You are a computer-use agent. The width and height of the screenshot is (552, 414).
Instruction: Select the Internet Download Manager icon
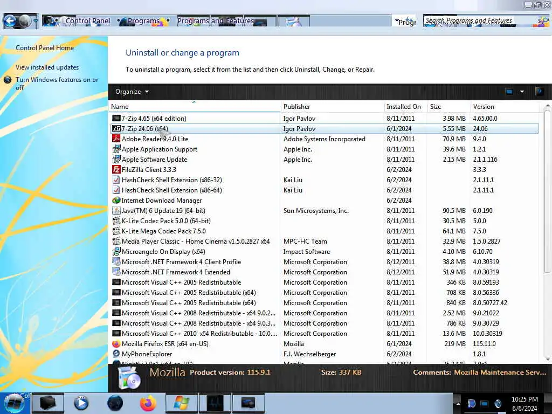click(116, 201)
